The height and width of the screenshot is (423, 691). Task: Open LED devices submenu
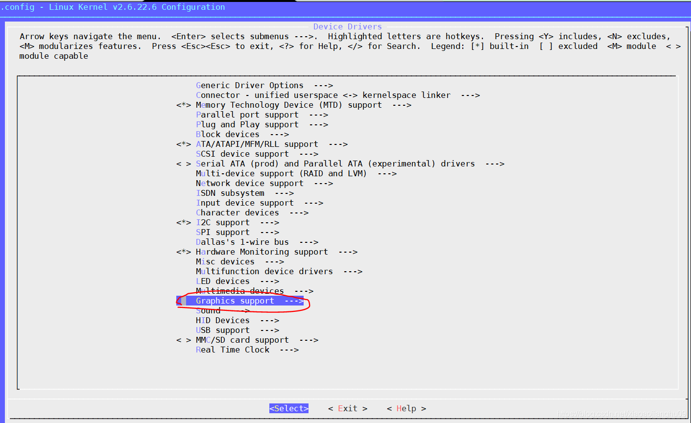[x=238, y=281]
